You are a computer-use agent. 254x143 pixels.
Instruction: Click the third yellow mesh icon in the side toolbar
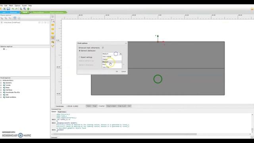tap(53, 33)
